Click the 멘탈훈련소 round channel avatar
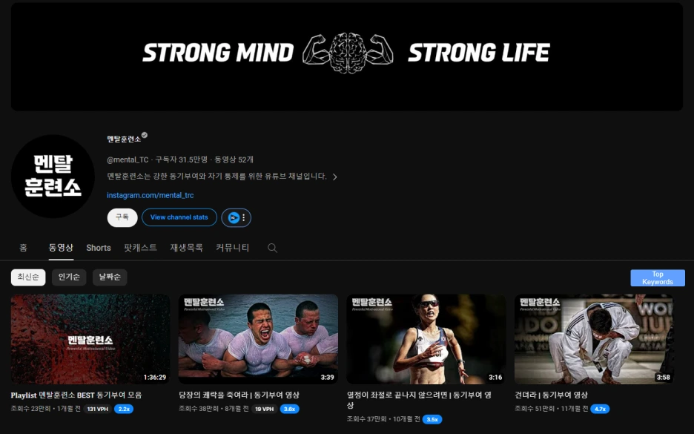This screenshot has height=434, width=694. [x=53, y=177]
